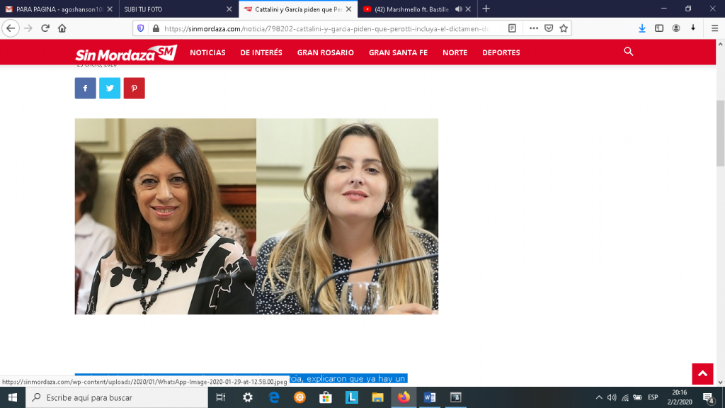Open the DEPORTES section
725x408 pixels.
click(x=501, y=52)
